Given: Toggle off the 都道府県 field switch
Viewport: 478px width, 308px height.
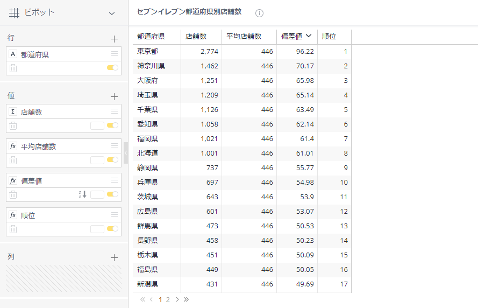Looking at the screenshot, I should click(x=112, y=68).
